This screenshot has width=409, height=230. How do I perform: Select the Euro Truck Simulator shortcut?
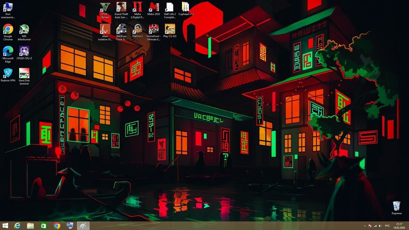(x=121, y=32)
